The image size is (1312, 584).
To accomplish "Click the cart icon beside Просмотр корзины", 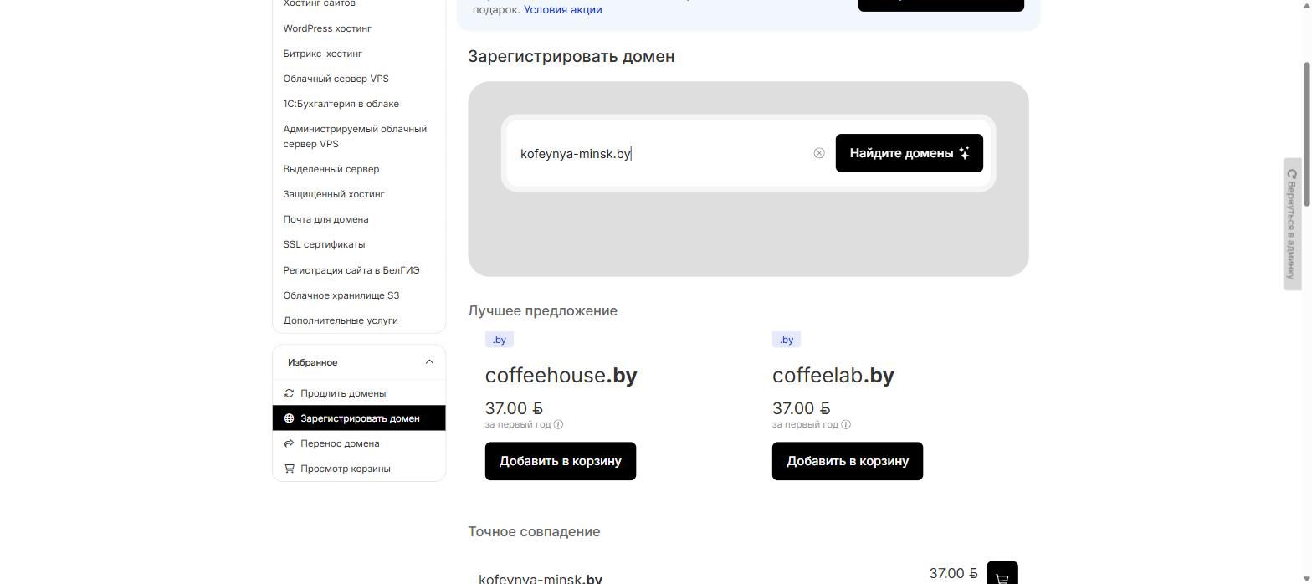I will click(290, 469).
